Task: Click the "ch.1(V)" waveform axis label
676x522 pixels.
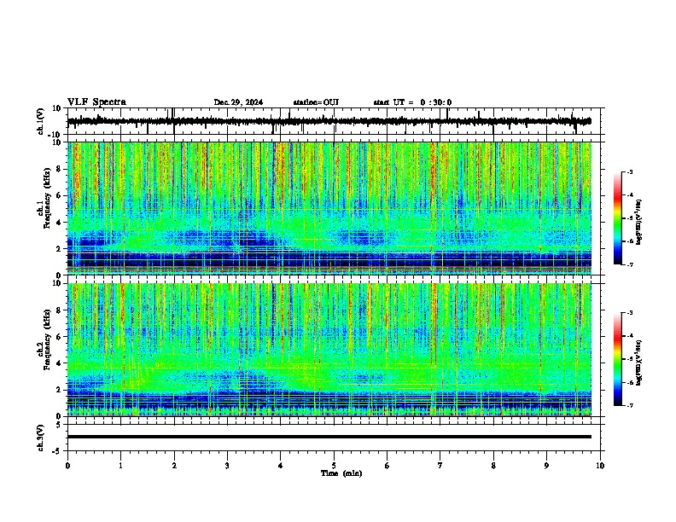Action: click(x=41, y=121)
